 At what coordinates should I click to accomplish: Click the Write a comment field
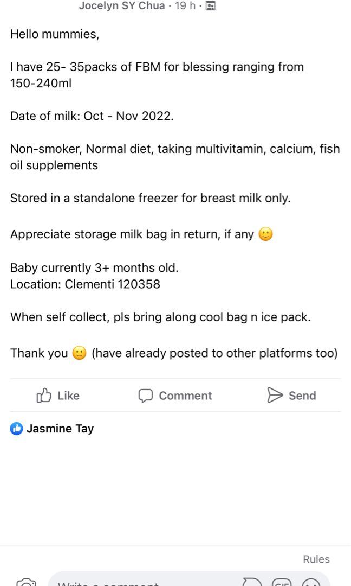(135, 582)
